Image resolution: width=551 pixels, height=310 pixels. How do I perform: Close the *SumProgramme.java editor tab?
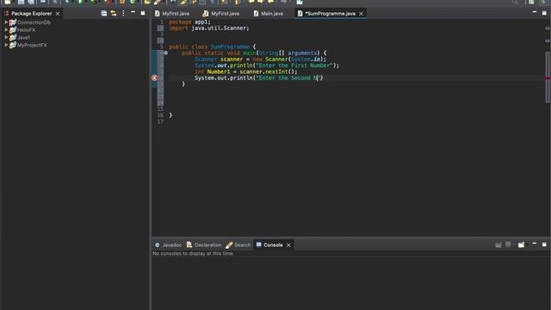tap(362, 14)
